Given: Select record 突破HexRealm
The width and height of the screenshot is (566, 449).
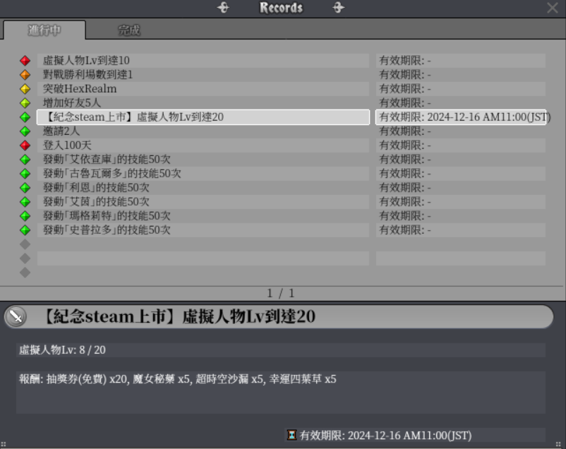Looking at the screenshot, I should [203, 89].
